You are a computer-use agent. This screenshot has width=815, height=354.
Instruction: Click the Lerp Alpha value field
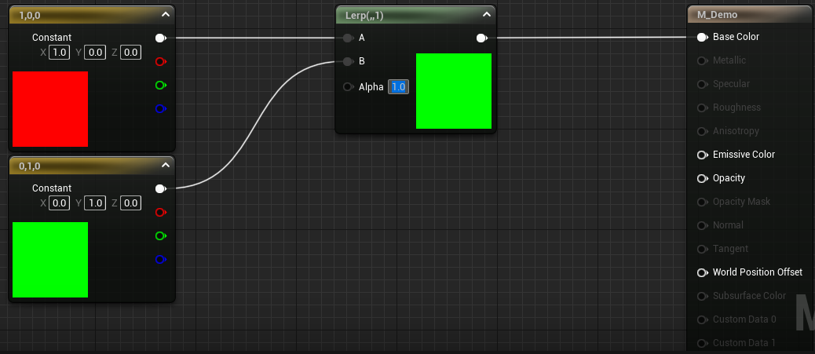(398, 87)
